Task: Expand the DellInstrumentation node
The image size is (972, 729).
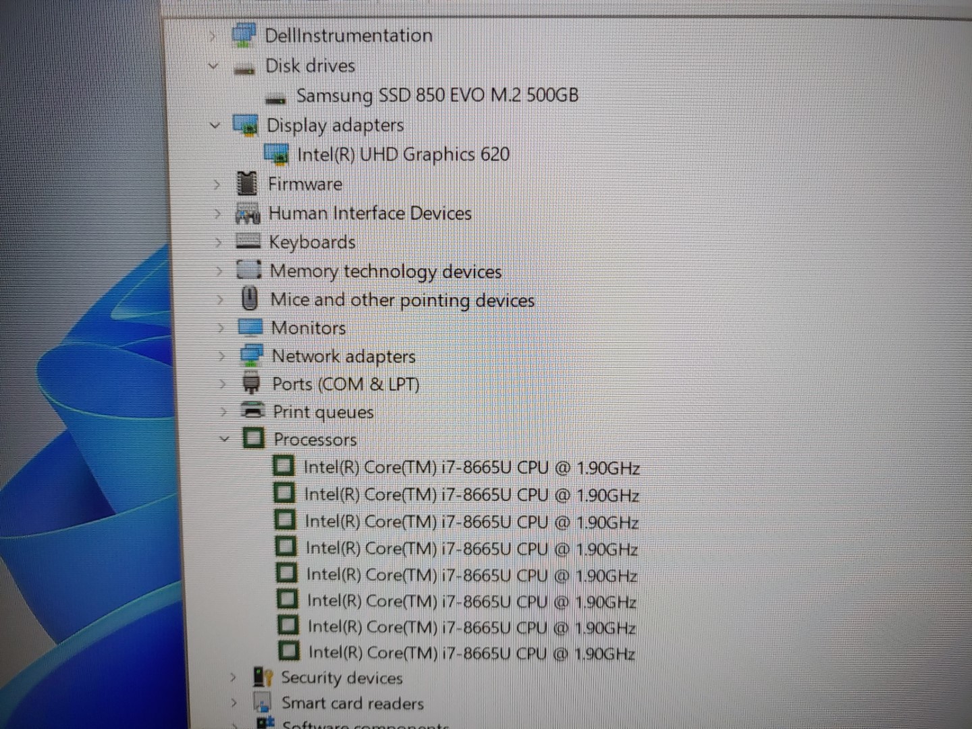Action: click(212, 36)
